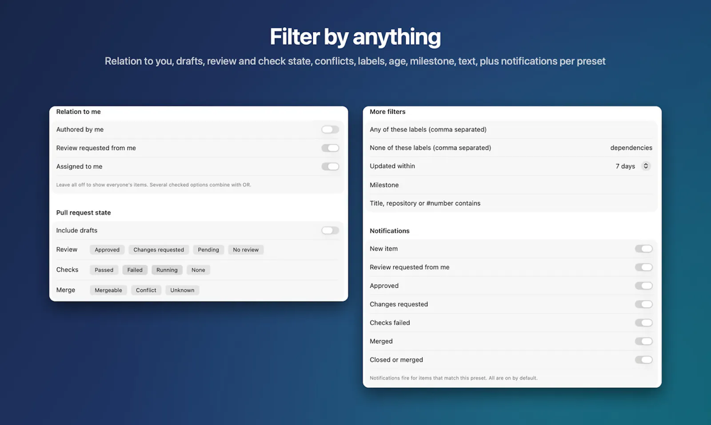Click the More filters section title

[387, 112]
